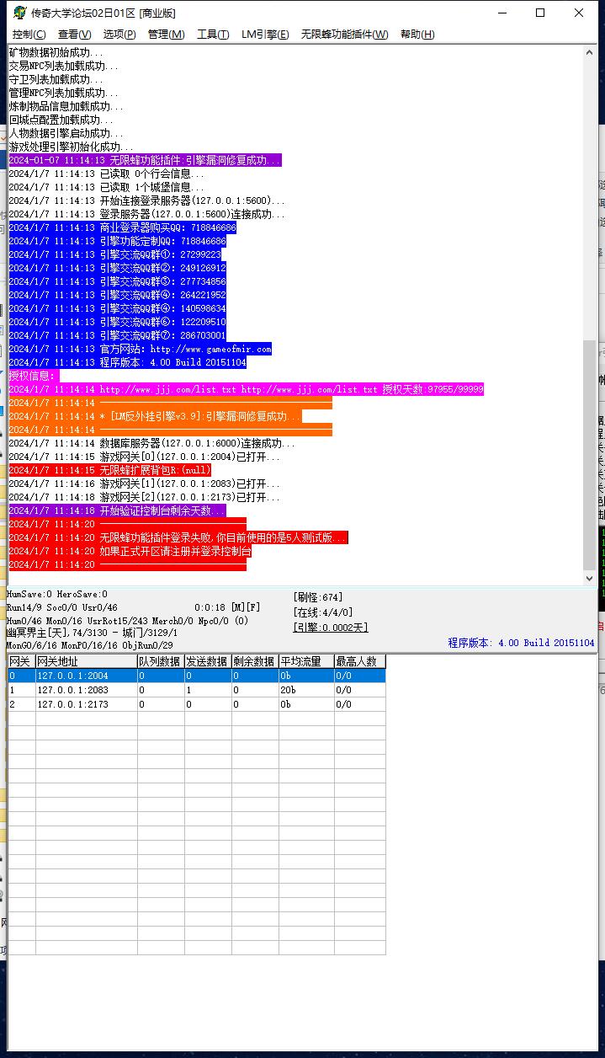Click the 游戏网关[0] 已打开 log line

[145, 457]
